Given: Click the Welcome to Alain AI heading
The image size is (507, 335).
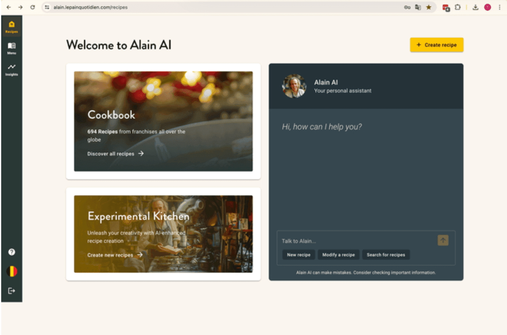Looking at the screenshot, I should [119, 45].
